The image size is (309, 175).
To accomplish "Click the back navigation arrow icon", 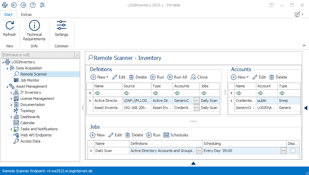I will [x=14, y=5].
